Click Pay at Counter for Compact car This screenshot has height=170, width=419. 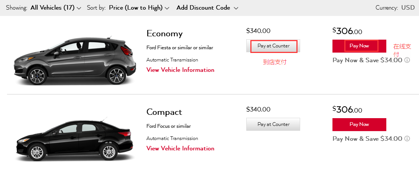click(x=273, y=124)
